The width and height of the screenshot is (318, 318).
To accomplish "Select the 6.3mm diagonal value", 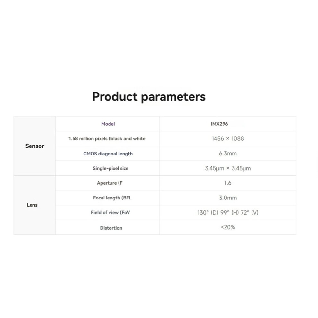I will pyautogui.click(x=228, y=153).
